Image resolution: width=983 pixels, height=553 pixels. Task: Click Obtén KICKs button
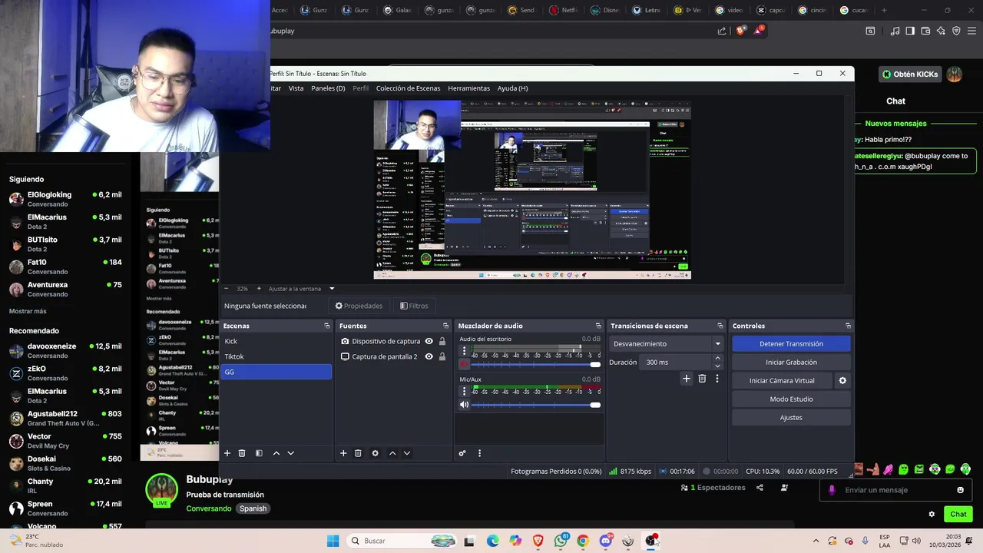(910, 75)
